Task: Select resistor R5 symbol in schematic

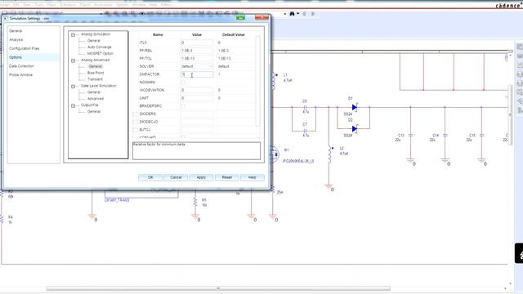Action: coord(195,202)
